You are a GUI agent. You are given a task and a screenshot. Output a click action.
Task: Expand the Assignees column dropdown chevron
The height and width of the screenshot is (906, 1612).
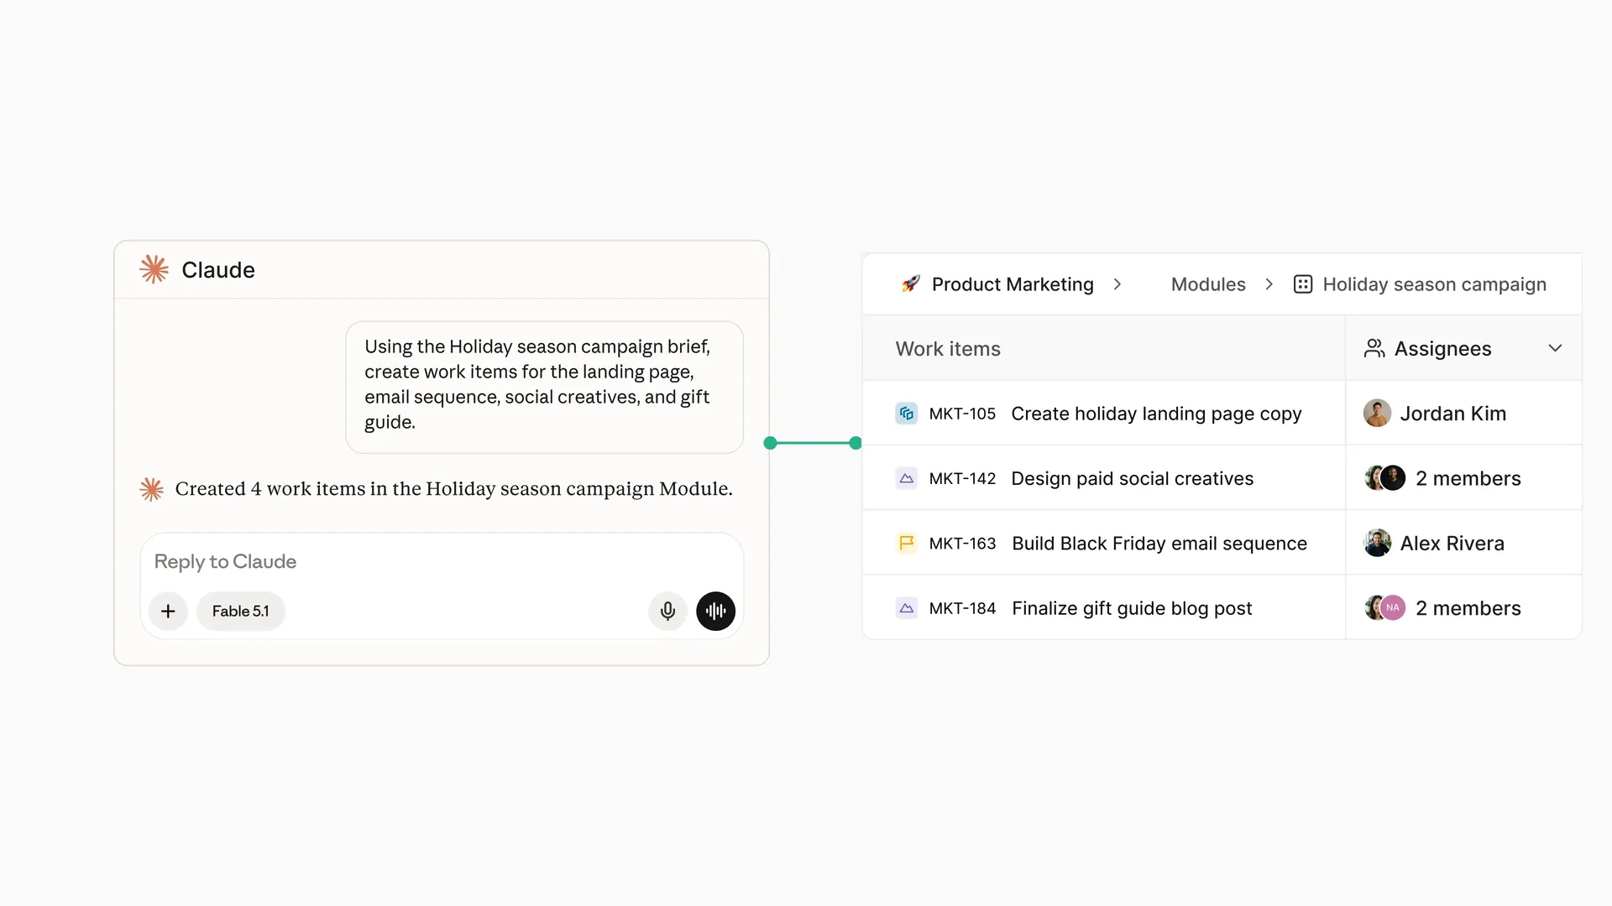point(1555,348)
